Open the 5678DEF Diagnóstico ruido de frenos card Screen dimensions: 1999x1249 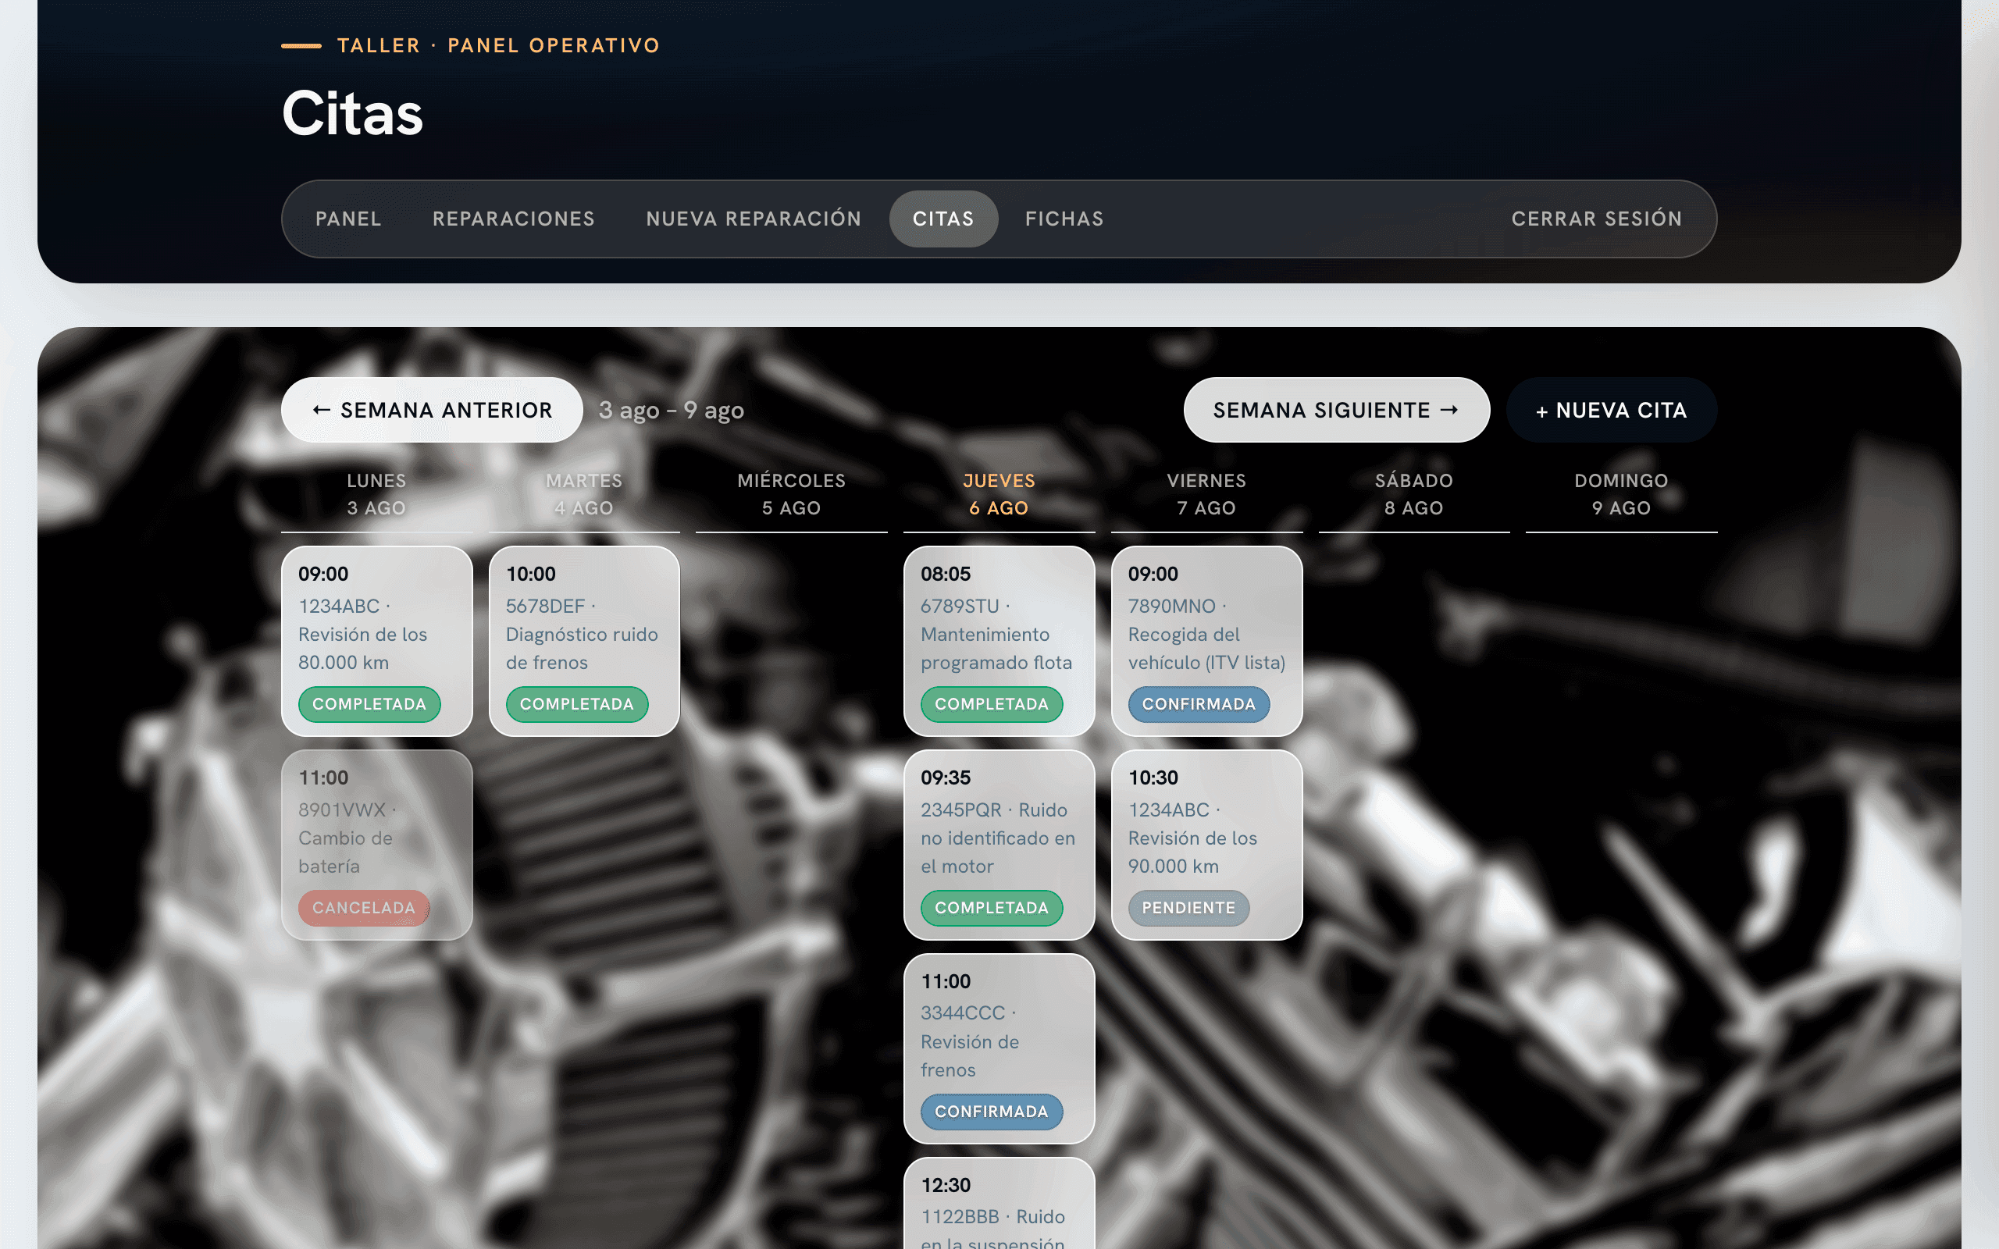point(584,641)
